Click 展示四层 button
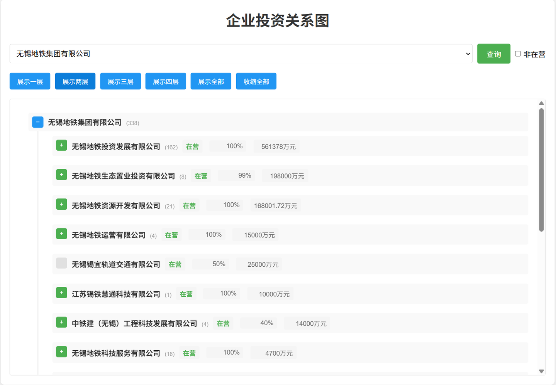This screenshot has width=556, height=385. click(x=166, y=81)
